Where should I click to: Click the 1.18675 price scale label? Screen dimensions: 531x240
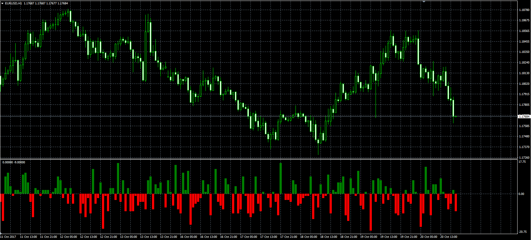pos(524,20)
